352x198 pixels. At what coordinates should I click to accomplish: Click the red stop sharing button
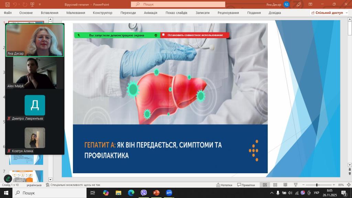click(195, 35)
